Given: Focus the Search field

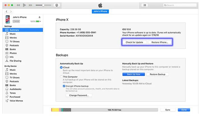Looking at the screenshot, I should 180,5.
